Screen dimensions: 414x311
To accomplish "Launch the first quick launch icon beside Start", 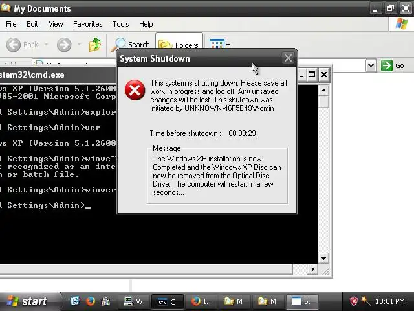I will 75,301.
